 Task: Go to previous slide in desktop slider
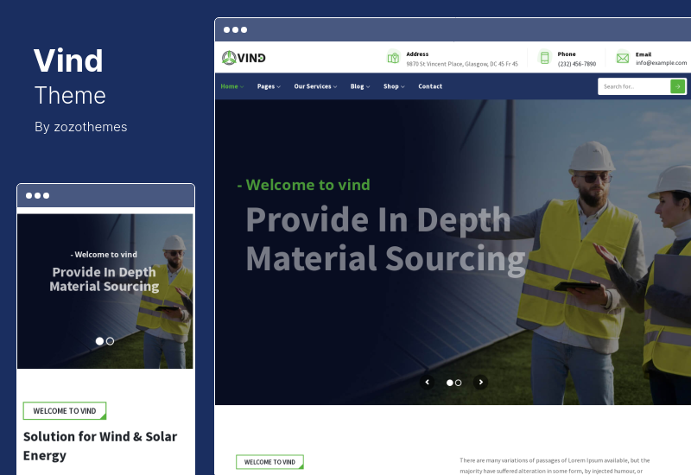[427, 382]
